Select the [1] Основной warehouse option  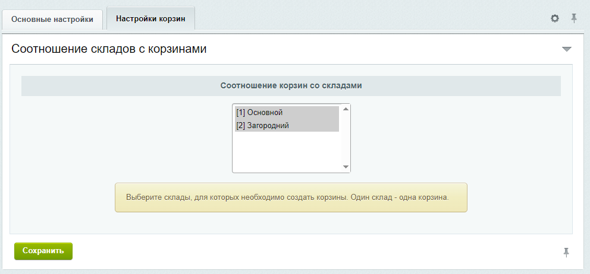pyautogui.click(x=287, y=112)
